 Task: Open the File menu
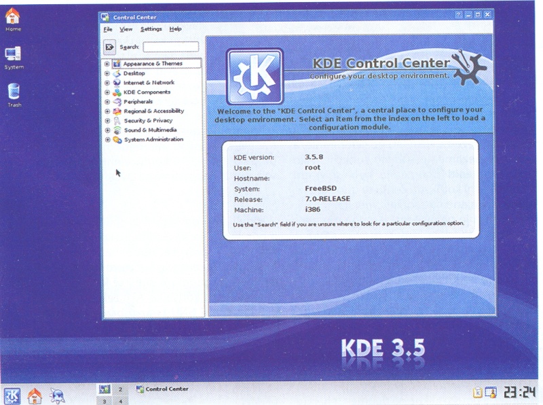pos(108,29)
